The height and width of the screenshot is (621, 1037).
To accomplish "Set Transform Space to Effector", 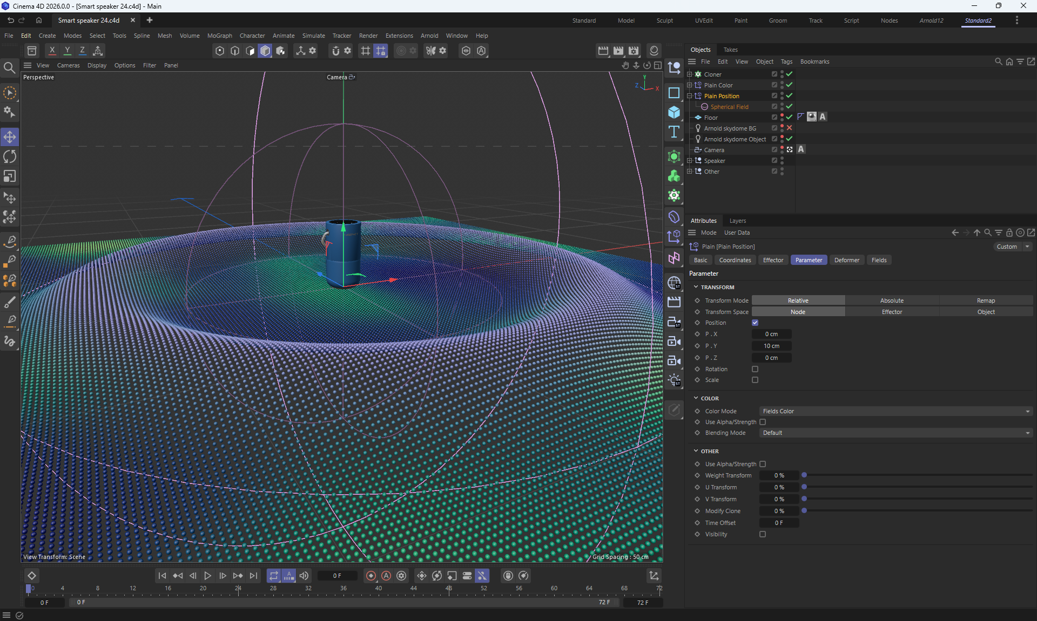I will [892, 312].
